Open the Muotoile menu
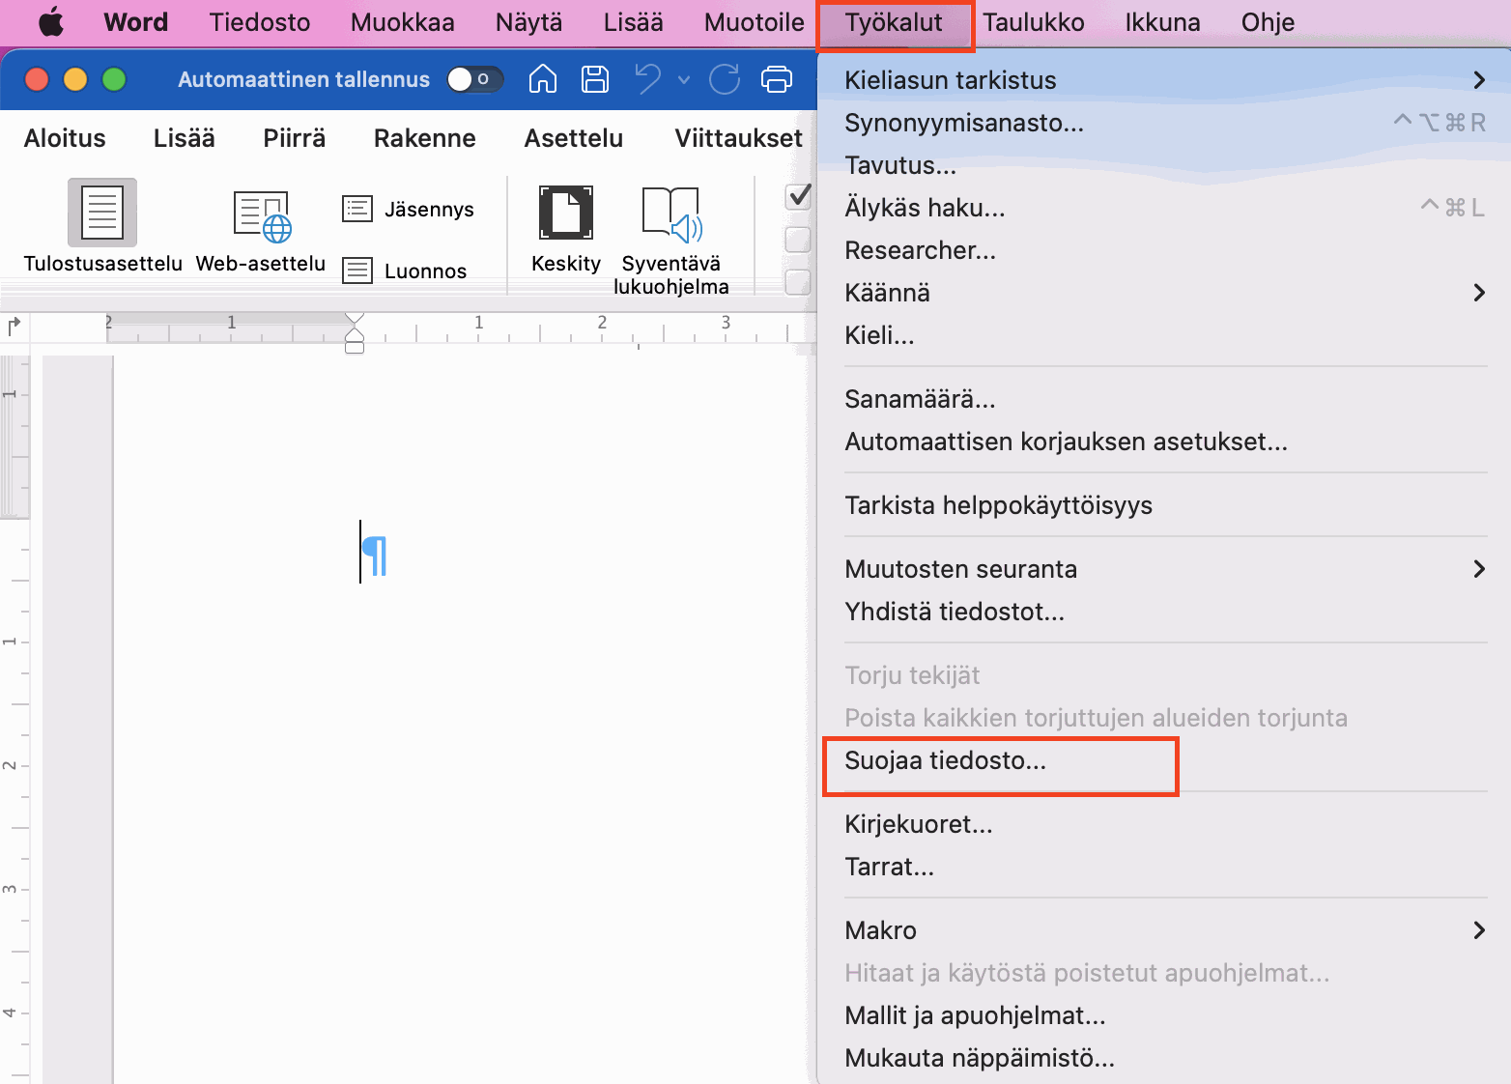The width and height of the screenshot is (1511, 1084). click(x=755, y=22)
